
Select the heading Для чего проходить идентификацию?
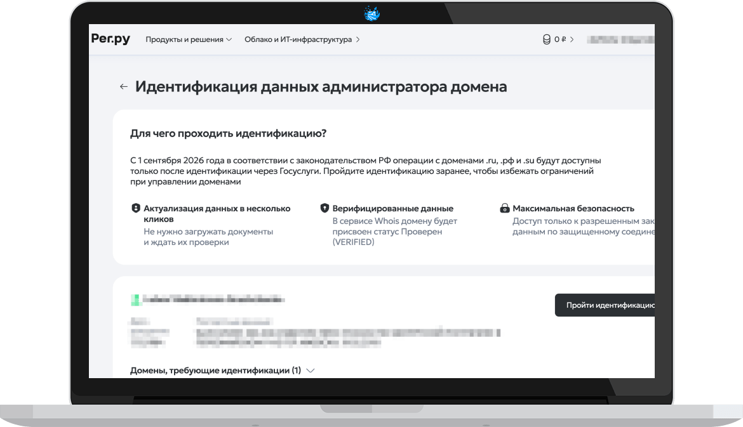[229, 133]
